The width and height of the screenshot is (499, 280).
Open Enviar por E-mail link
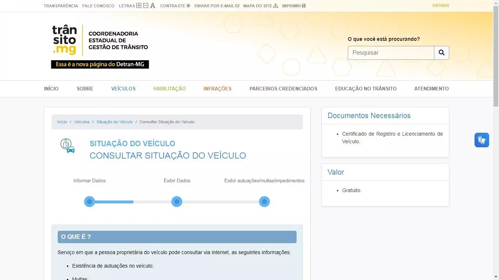click(217, 6)
